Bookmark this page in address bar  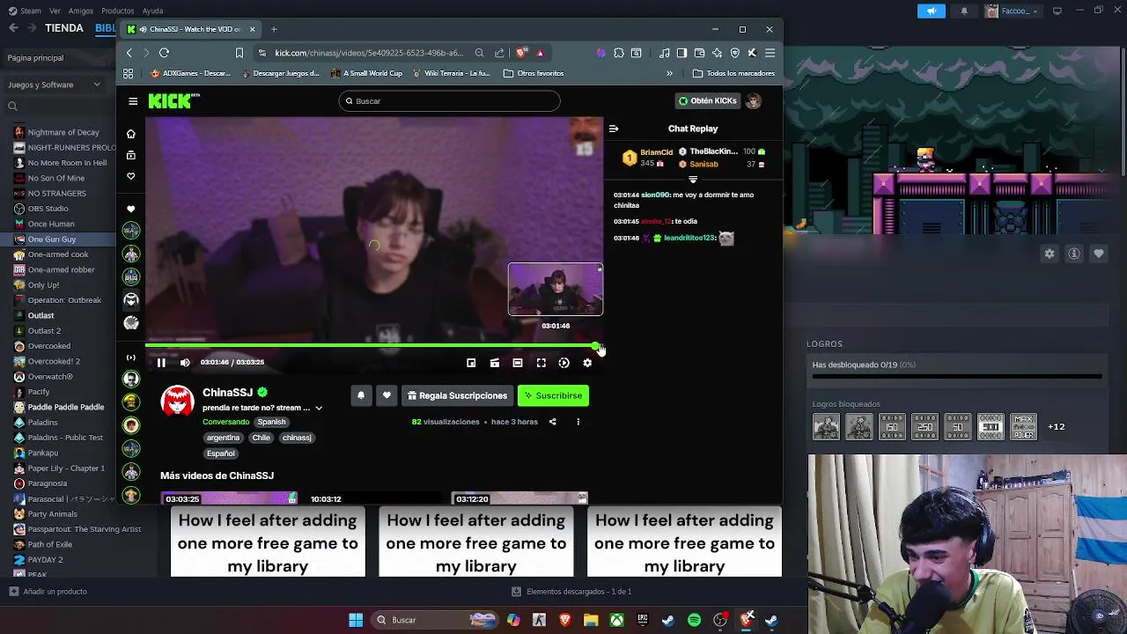(239, 53)
